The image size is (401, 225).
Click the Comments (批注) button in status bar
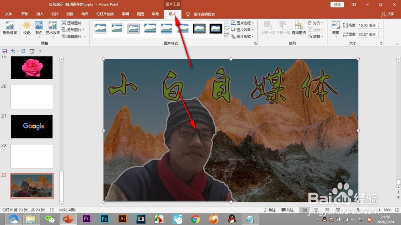point(288,210)
